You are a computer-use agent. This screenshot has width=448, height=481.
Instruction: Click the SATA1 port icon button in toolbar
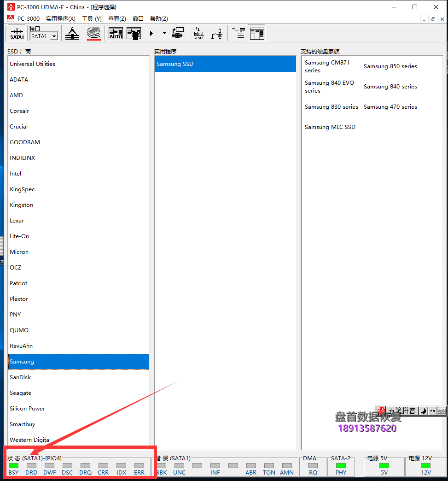pos(17,34)
